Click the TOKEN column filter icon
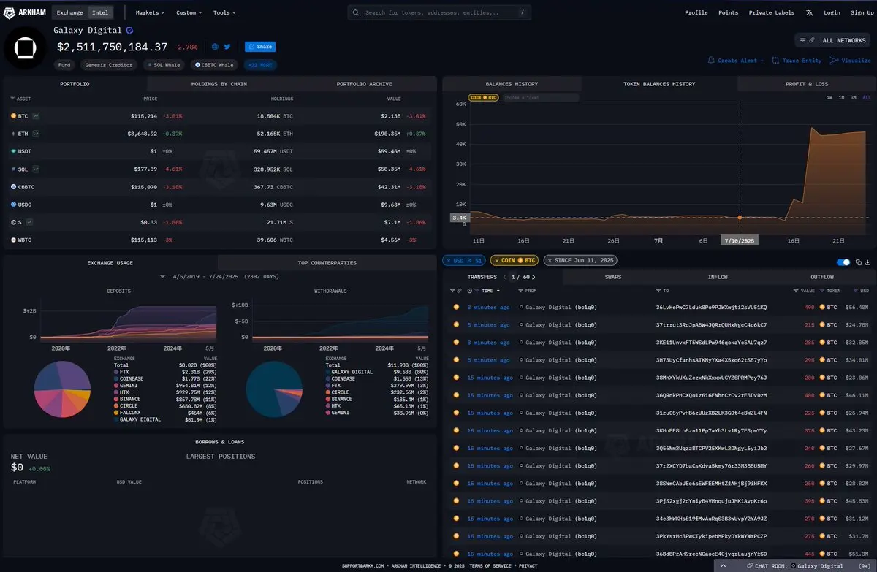877x572 pixels. (824, 291)
